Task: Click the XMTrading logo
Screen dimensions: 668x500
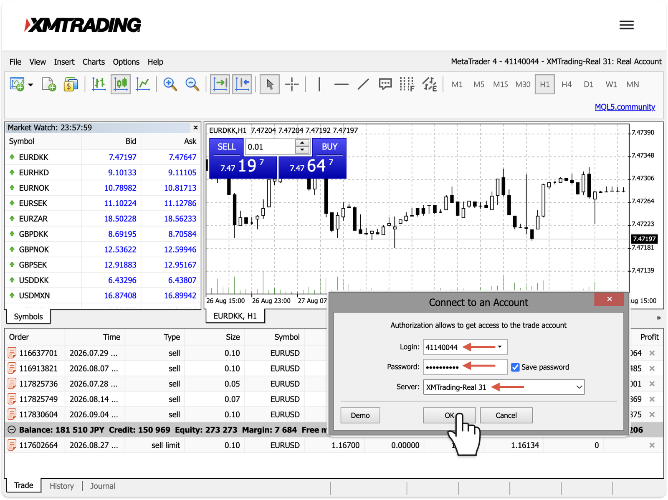Action: 83,25
